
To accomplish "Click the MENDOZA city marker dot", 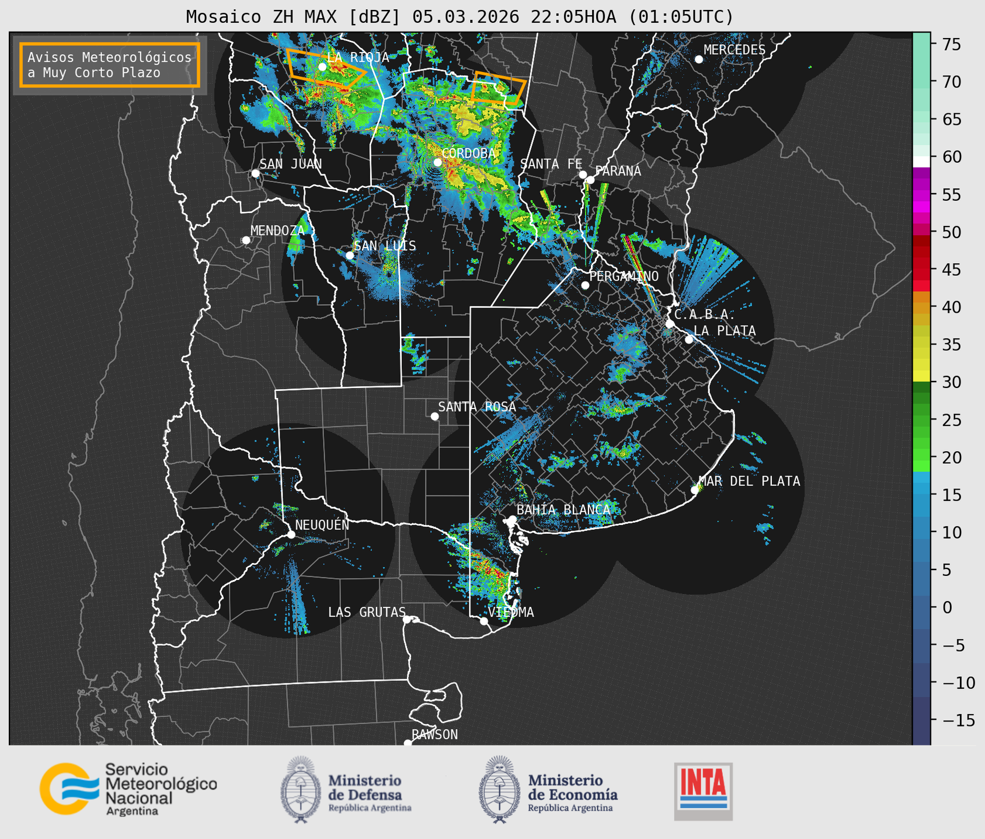I will pos(246,240).
